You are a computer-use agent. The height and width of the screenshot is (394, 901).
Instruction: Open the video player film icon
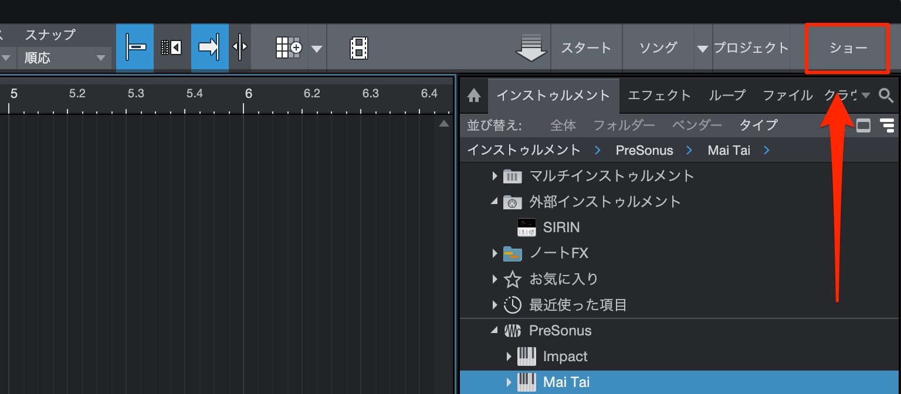[x=359, y=47]
